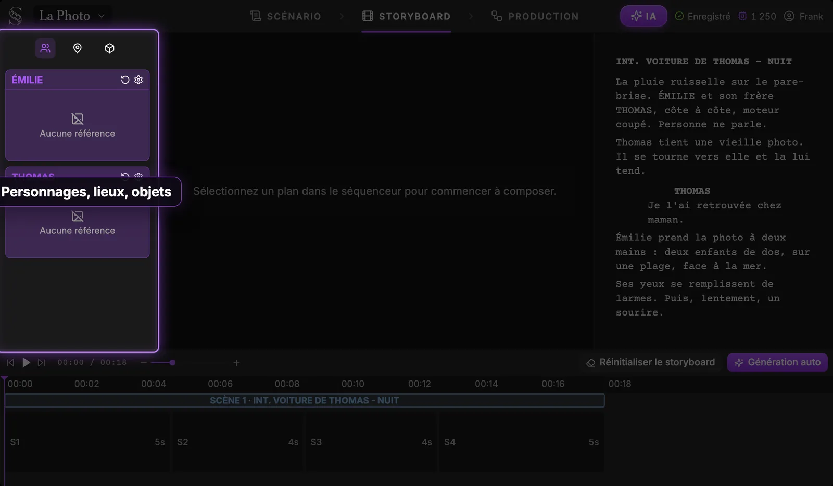Go to the SCÉNARIO tab
833x486 pixels.
(285, 16)
